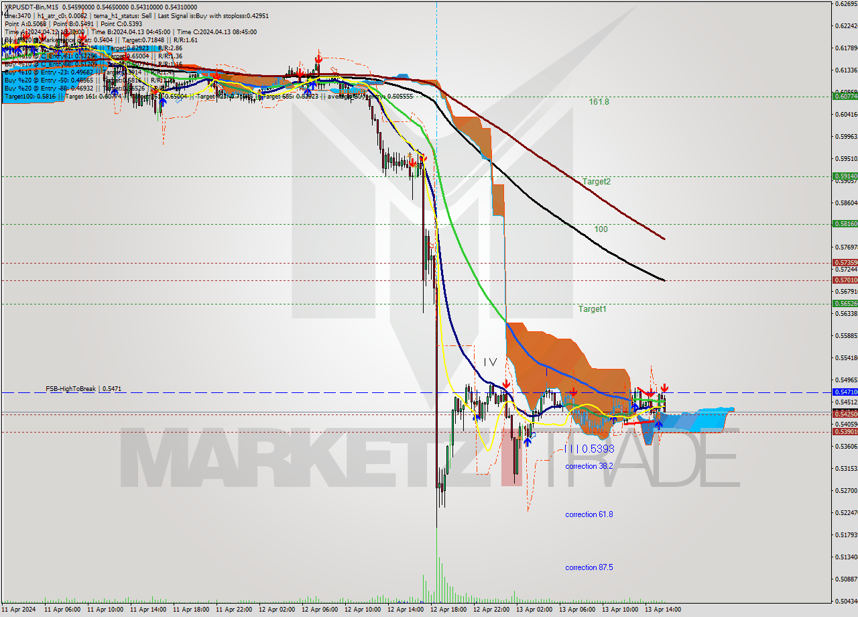This screenshot has height=617, width=858.
Task: Click the green 'Target2' label
Action: point(597,181)
